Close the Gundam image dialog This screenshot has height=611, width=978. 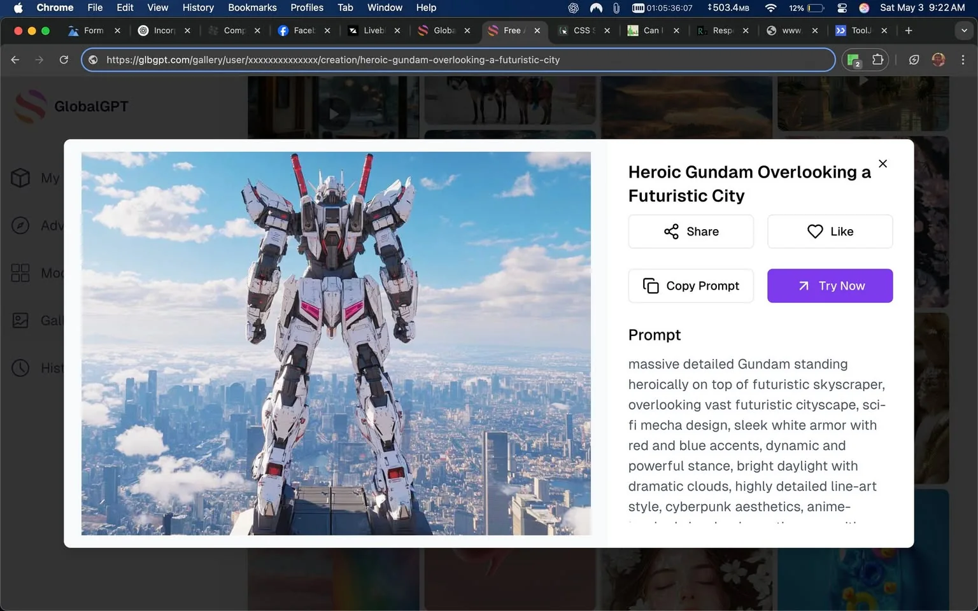click(x=882, y=164)
